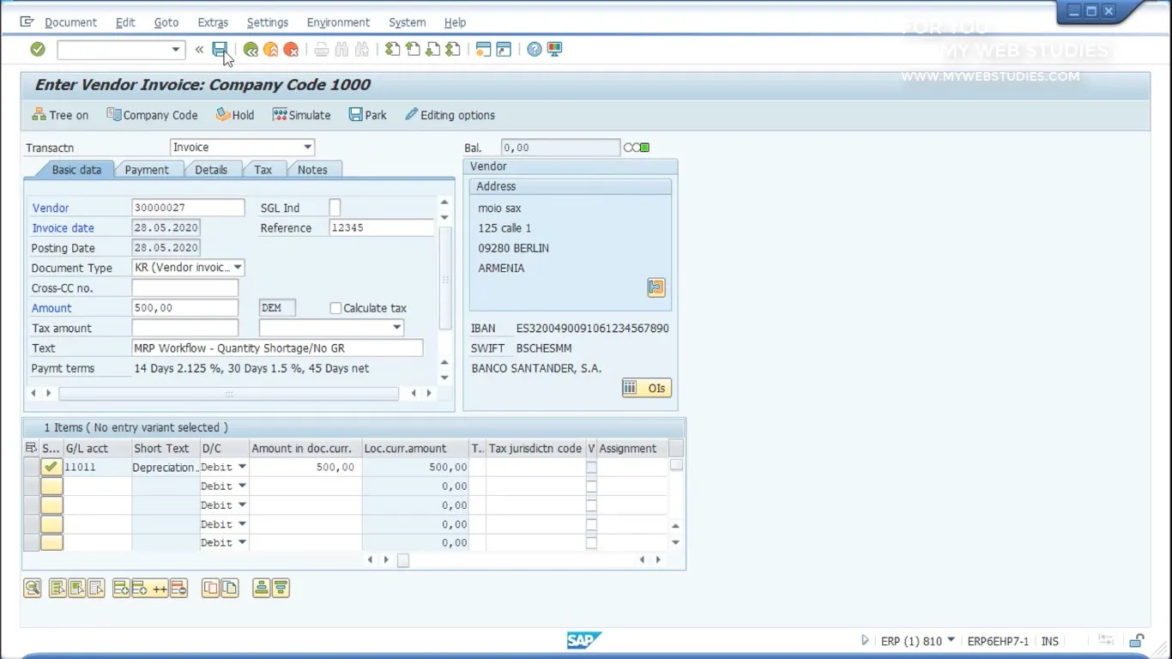Switch to the Payment tab
Image resolution: width=1172 pixels, height=659 pixels.
pyautogui.click(x=147, y=170)
